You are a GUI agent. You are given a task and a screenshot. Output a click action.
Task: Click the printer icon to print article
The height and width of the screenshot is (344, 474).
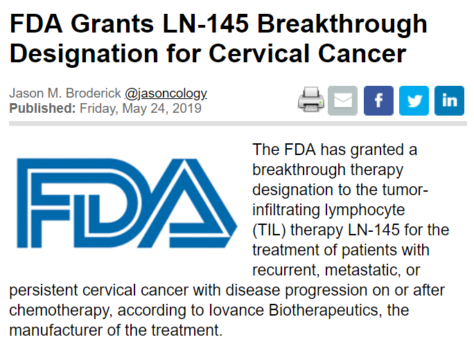tap(311, 101)
